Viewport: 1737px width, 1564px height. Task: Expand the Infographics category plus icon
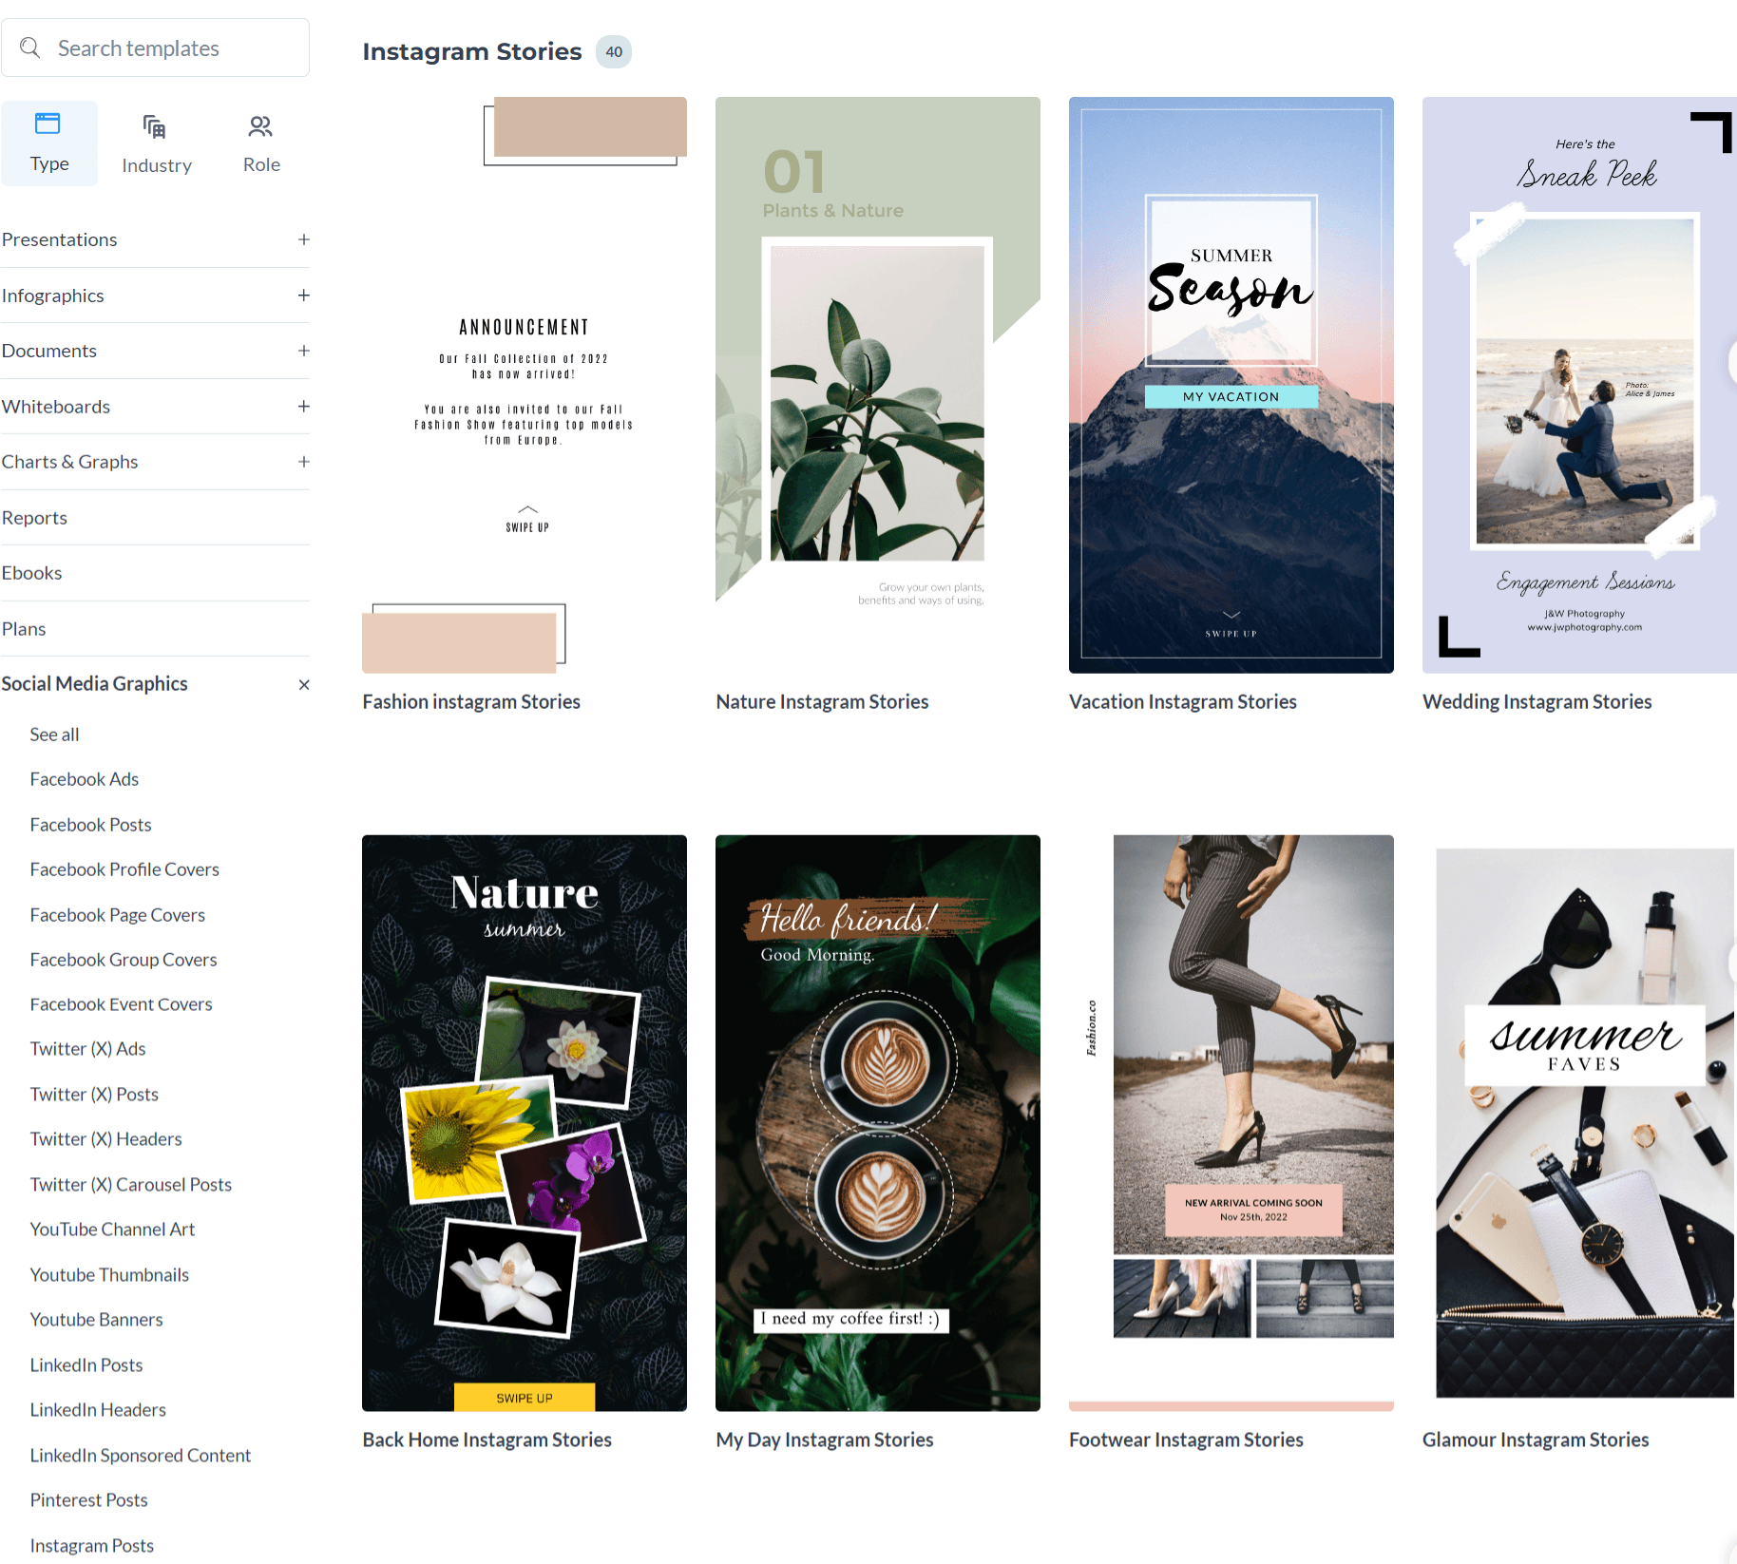[x=304, y=296]
